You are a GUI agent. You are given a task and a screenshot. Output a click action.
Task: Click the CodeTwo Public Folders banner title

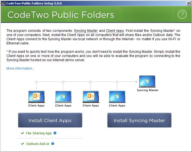point(61,15)
